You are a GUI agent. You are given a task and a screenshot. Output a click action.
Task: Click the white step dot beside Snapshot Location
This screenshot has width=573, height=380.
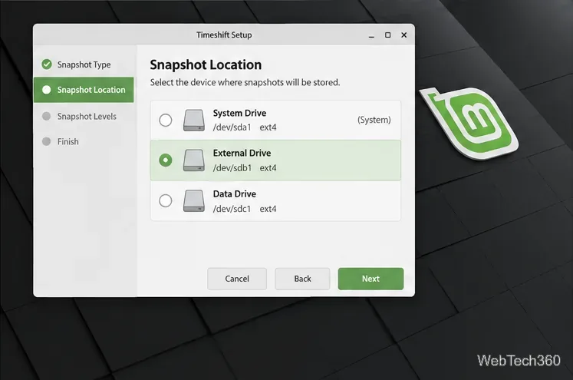(47, 90)
